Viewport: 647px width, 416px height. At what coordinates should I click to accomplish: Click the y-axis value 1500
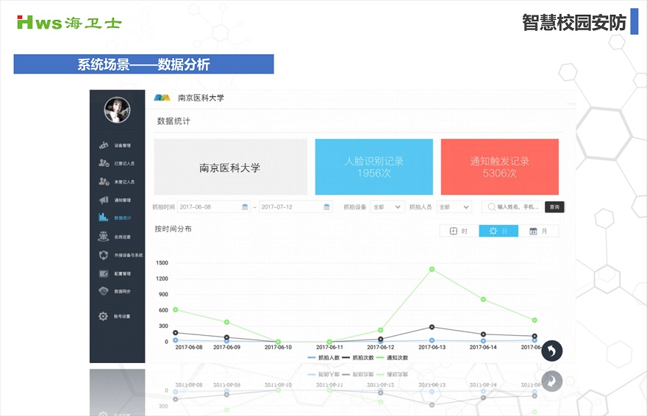tap(162, 262)
